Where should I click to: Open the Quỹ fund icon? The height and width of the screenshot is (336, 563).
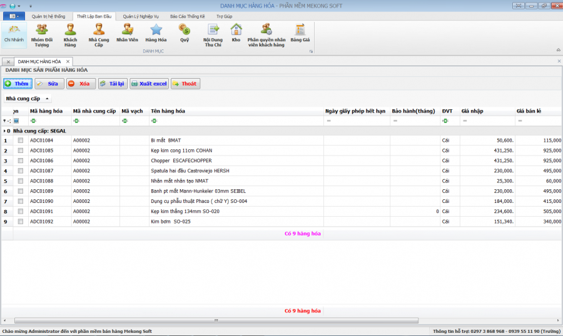[x=185, y=33]
